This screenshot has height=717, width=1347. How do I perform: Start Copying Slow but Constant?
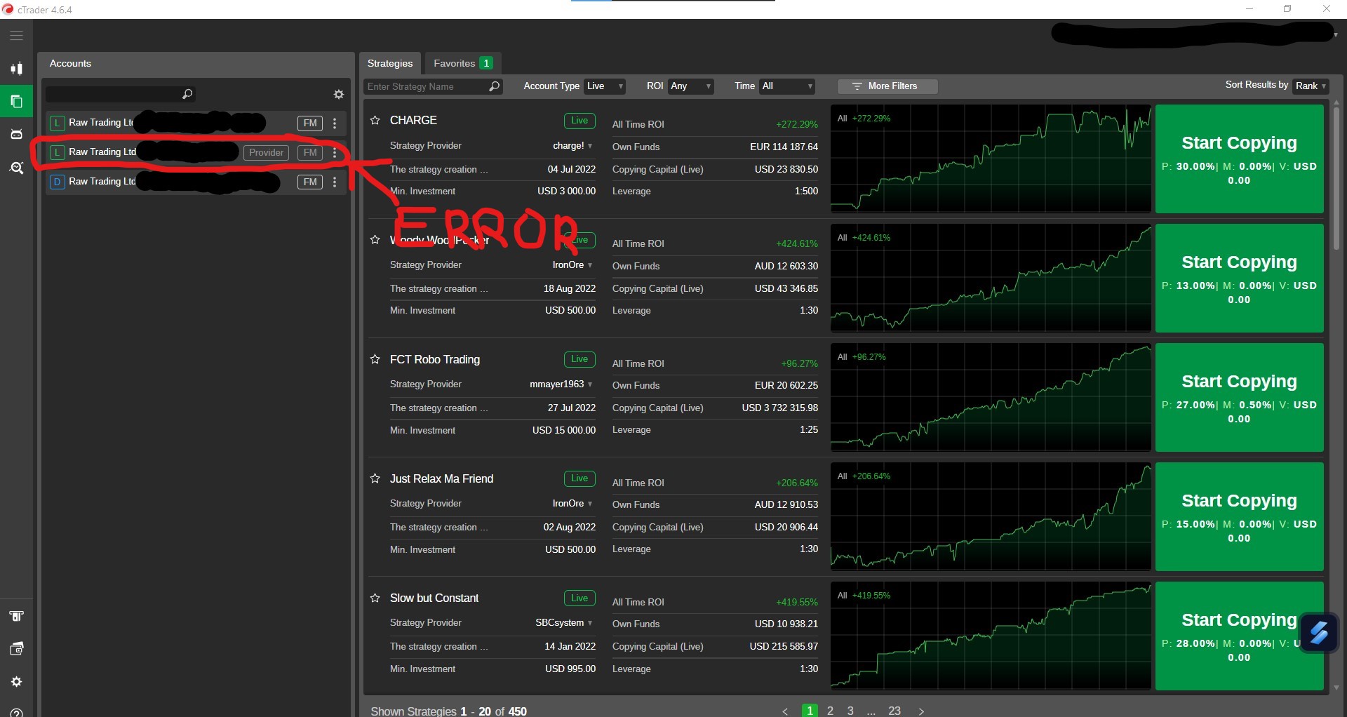(x=1239, y=636)
